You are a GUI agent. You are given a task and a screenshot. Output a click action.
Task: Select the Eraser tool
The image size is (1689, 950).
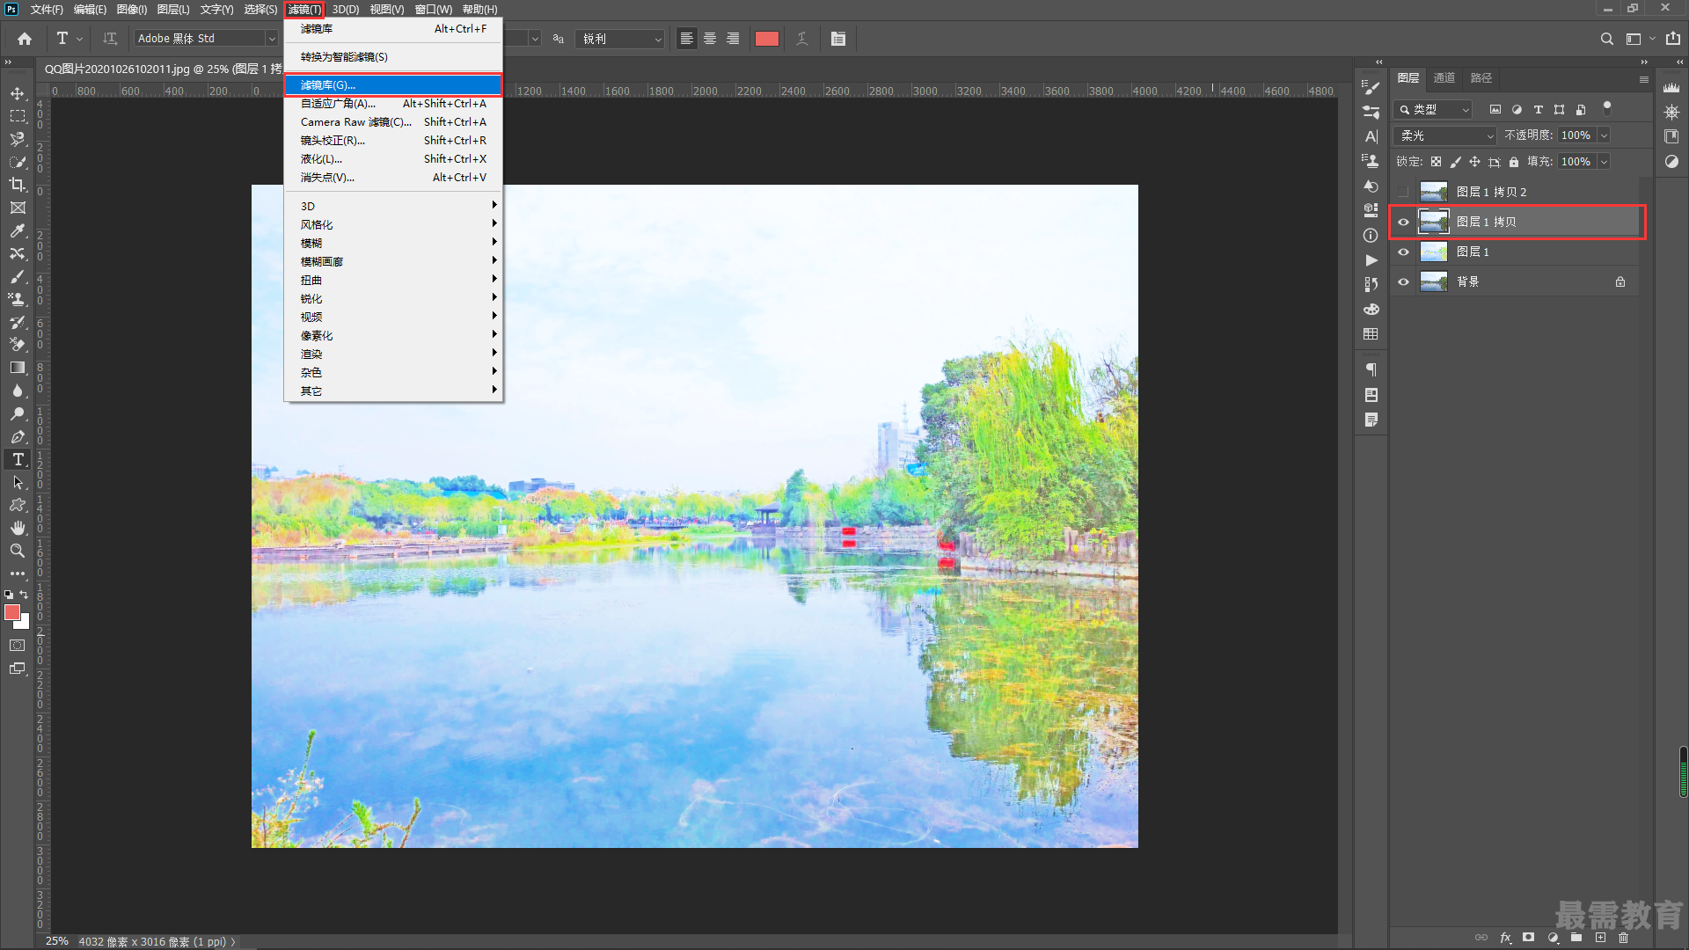[x=18, y=345]
